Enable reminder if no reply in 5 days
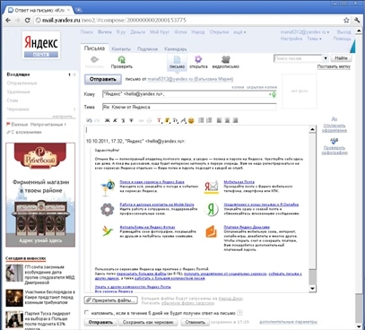365x330 pixels. point(87,313)
